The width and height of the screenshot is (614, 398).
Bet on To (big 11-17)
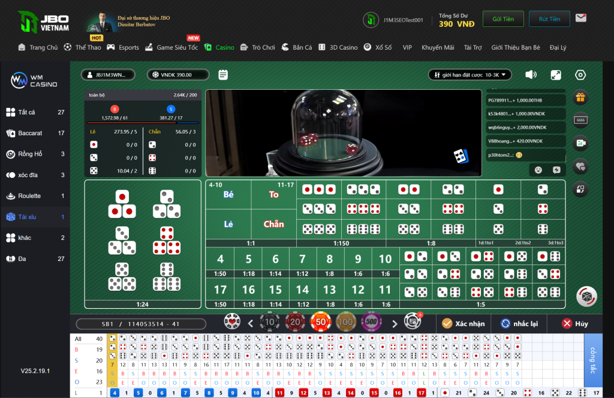point(273,195)
